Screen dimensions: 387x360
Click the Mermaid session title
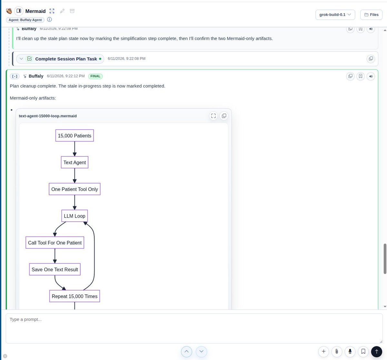(x=35, y=11)
